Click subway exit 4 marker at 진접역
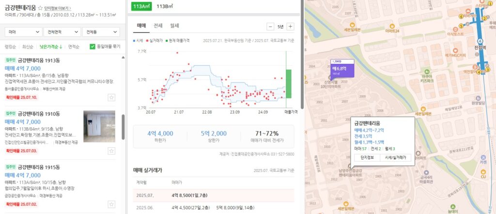The image size is (496, 214). (479, 73)
